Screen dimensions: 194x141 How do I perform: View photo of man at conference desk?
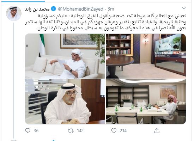146,102
